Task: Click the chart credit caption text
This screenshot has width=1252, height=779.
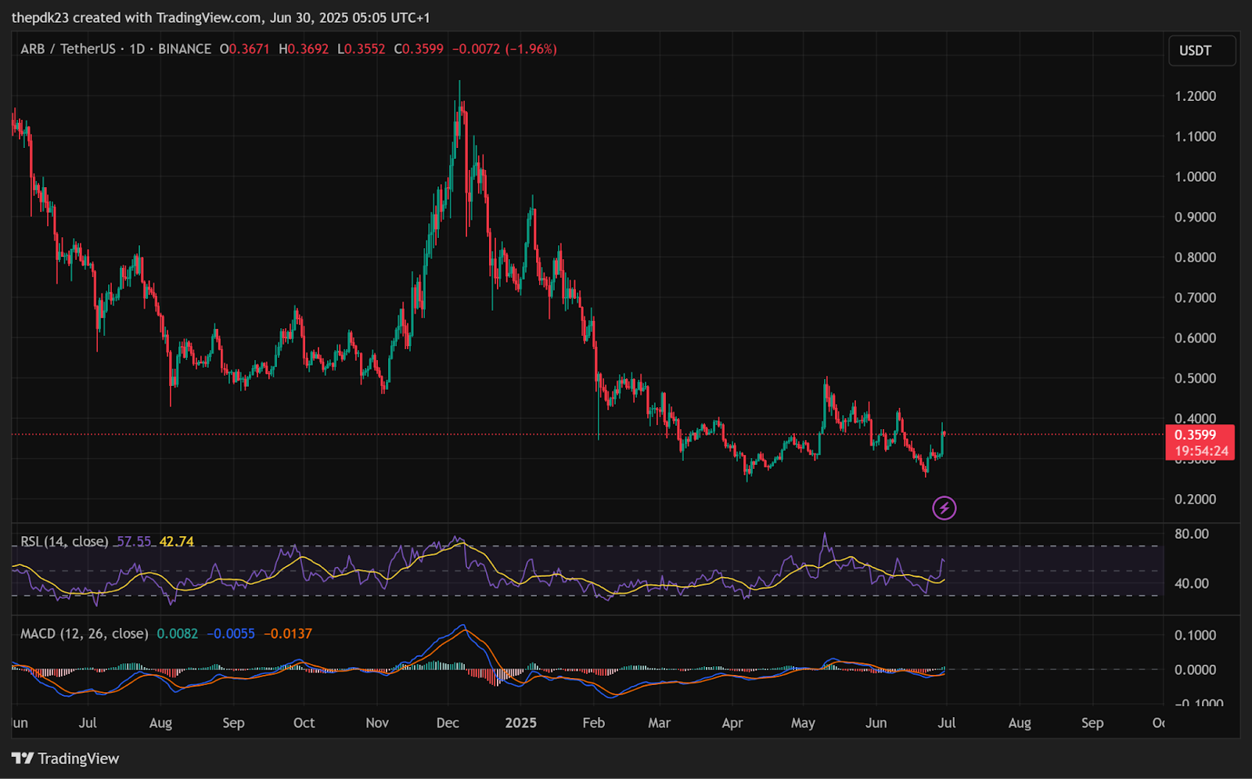Action: tap(221, 17)
